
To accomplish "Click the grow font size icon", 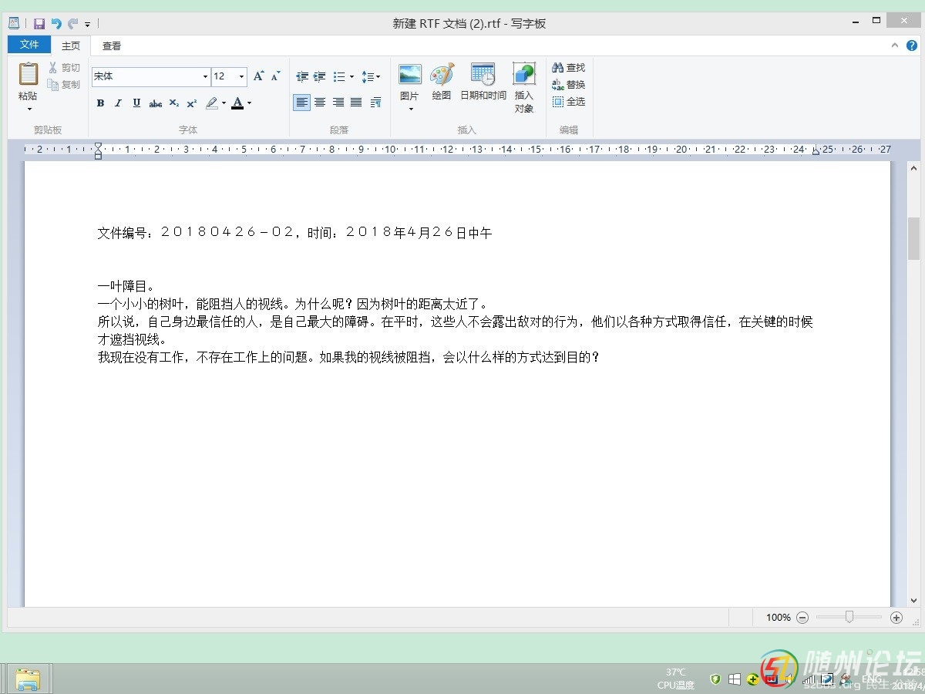I will [x=258, y=76].
